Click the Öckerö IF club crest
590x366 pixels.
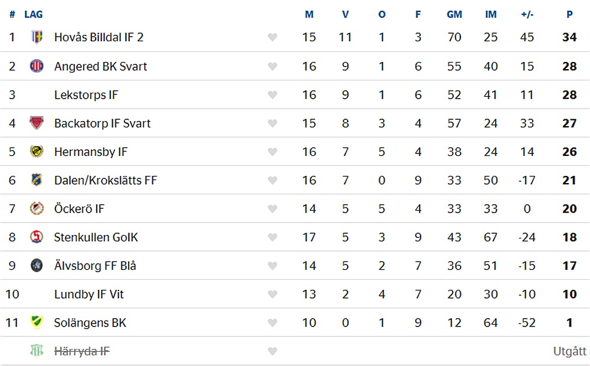[37, 208]
